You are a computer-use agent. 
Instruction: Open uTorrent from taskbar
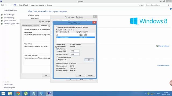coord(26,94)
